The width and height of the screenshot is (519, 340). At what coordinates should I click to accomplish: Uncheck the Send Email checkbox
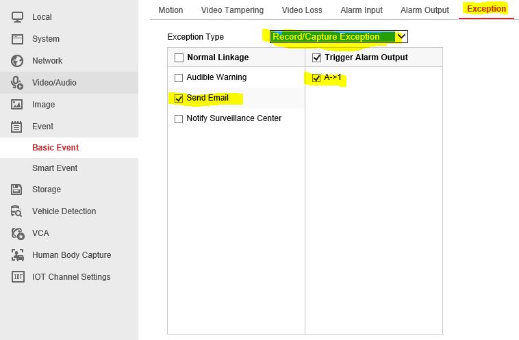pyautogui.click(x=179, y=99)
